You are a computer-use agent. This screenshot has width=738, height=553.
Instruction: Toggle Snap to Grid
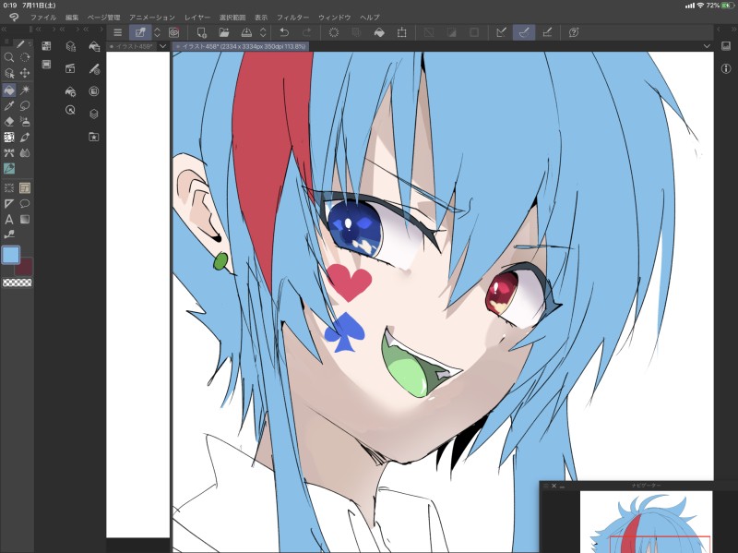pyautogui.click(x=547, y=32)
